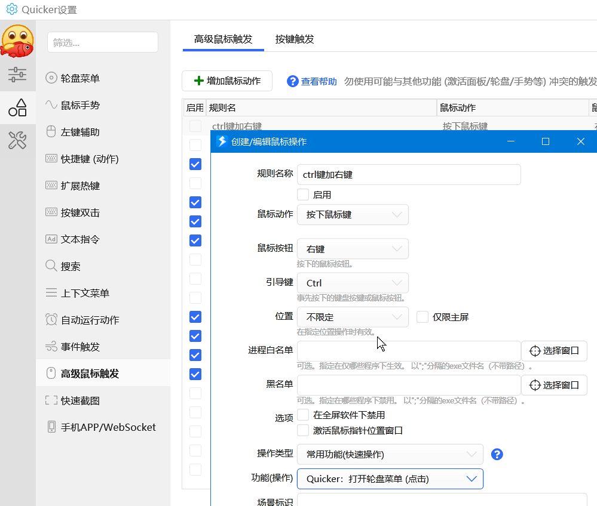
Task: Open the 引导键 dropdown showing Ctrl
Action: (353, 283)
